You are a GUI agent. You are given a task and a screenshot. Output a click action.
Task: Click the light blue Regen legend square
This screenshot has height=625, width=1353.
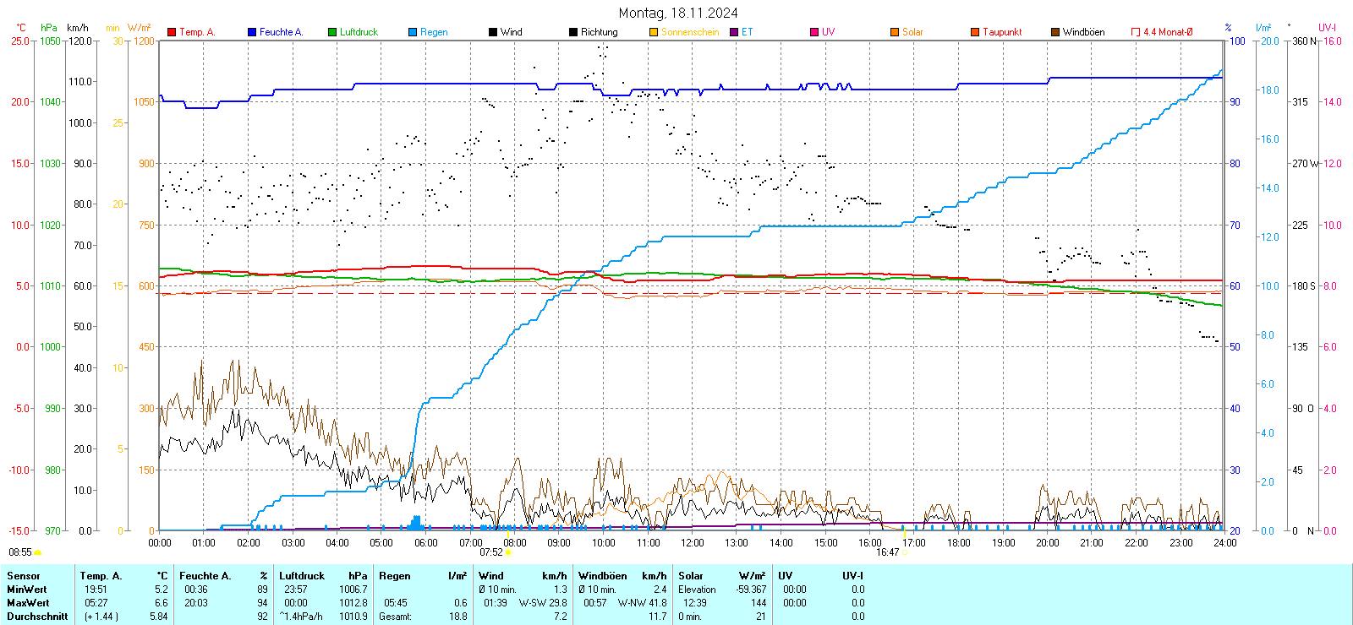coord(413,32)
